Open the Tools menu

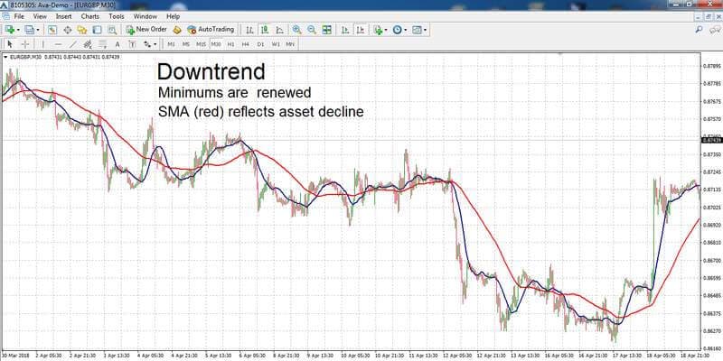(x=117, y=16)
